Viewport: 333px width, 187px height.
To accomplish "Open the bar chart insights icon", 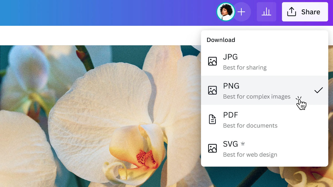I will coord(266,12).
